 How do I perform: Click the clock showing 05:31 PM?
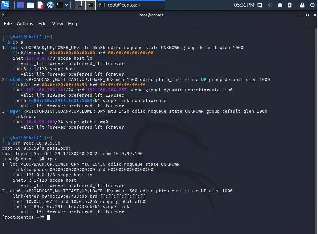tap(244, 5)
